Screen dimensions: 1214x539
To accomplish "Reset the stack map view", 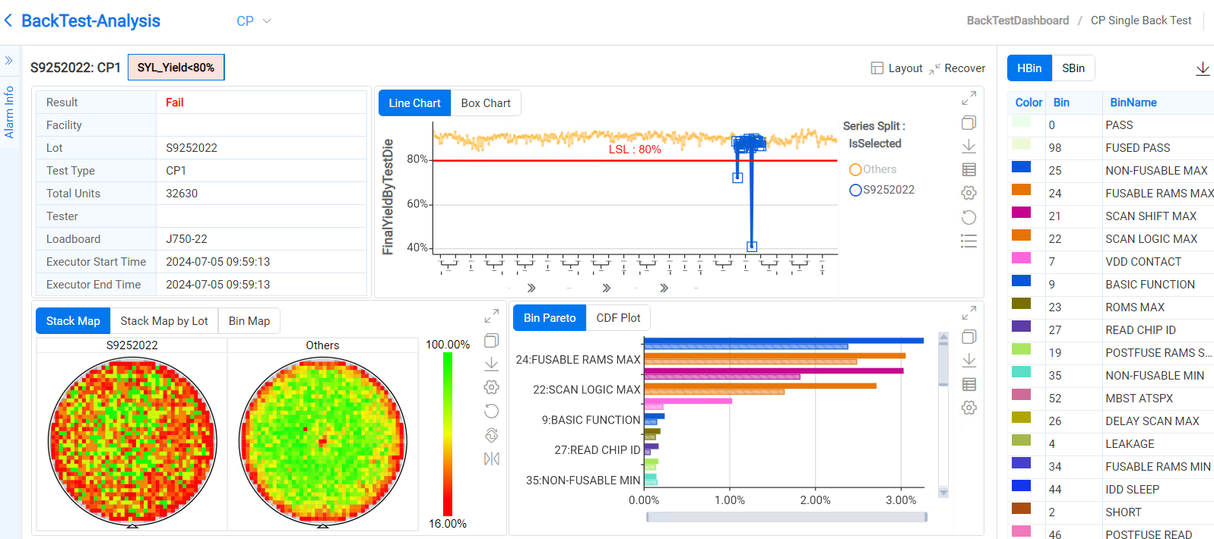I will click(x=491, y=411).
